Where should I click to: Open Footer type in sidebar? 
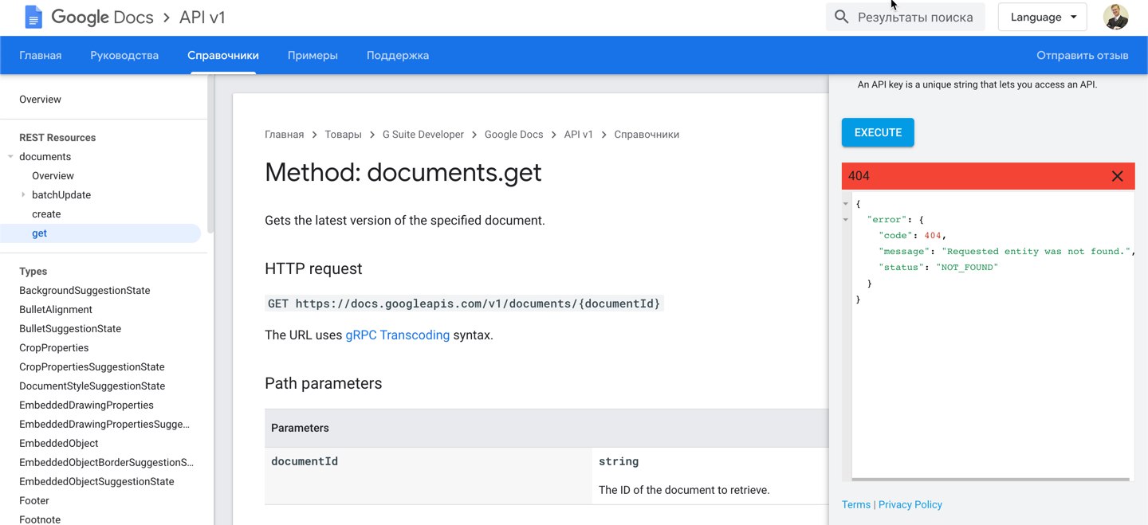point(34,501)
